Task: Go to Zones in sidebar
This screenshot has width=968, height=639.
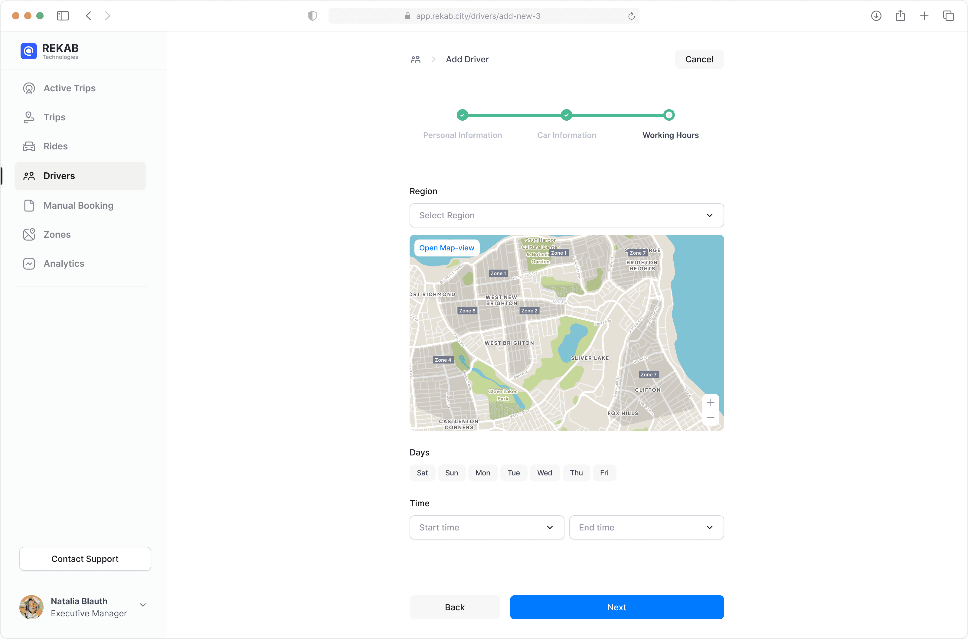Action: [57, 234]
